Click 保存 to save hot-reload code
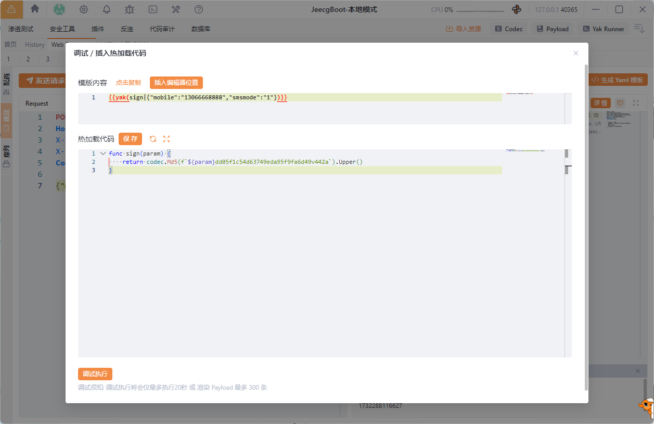654x424 pixels. tap(130, 139)
